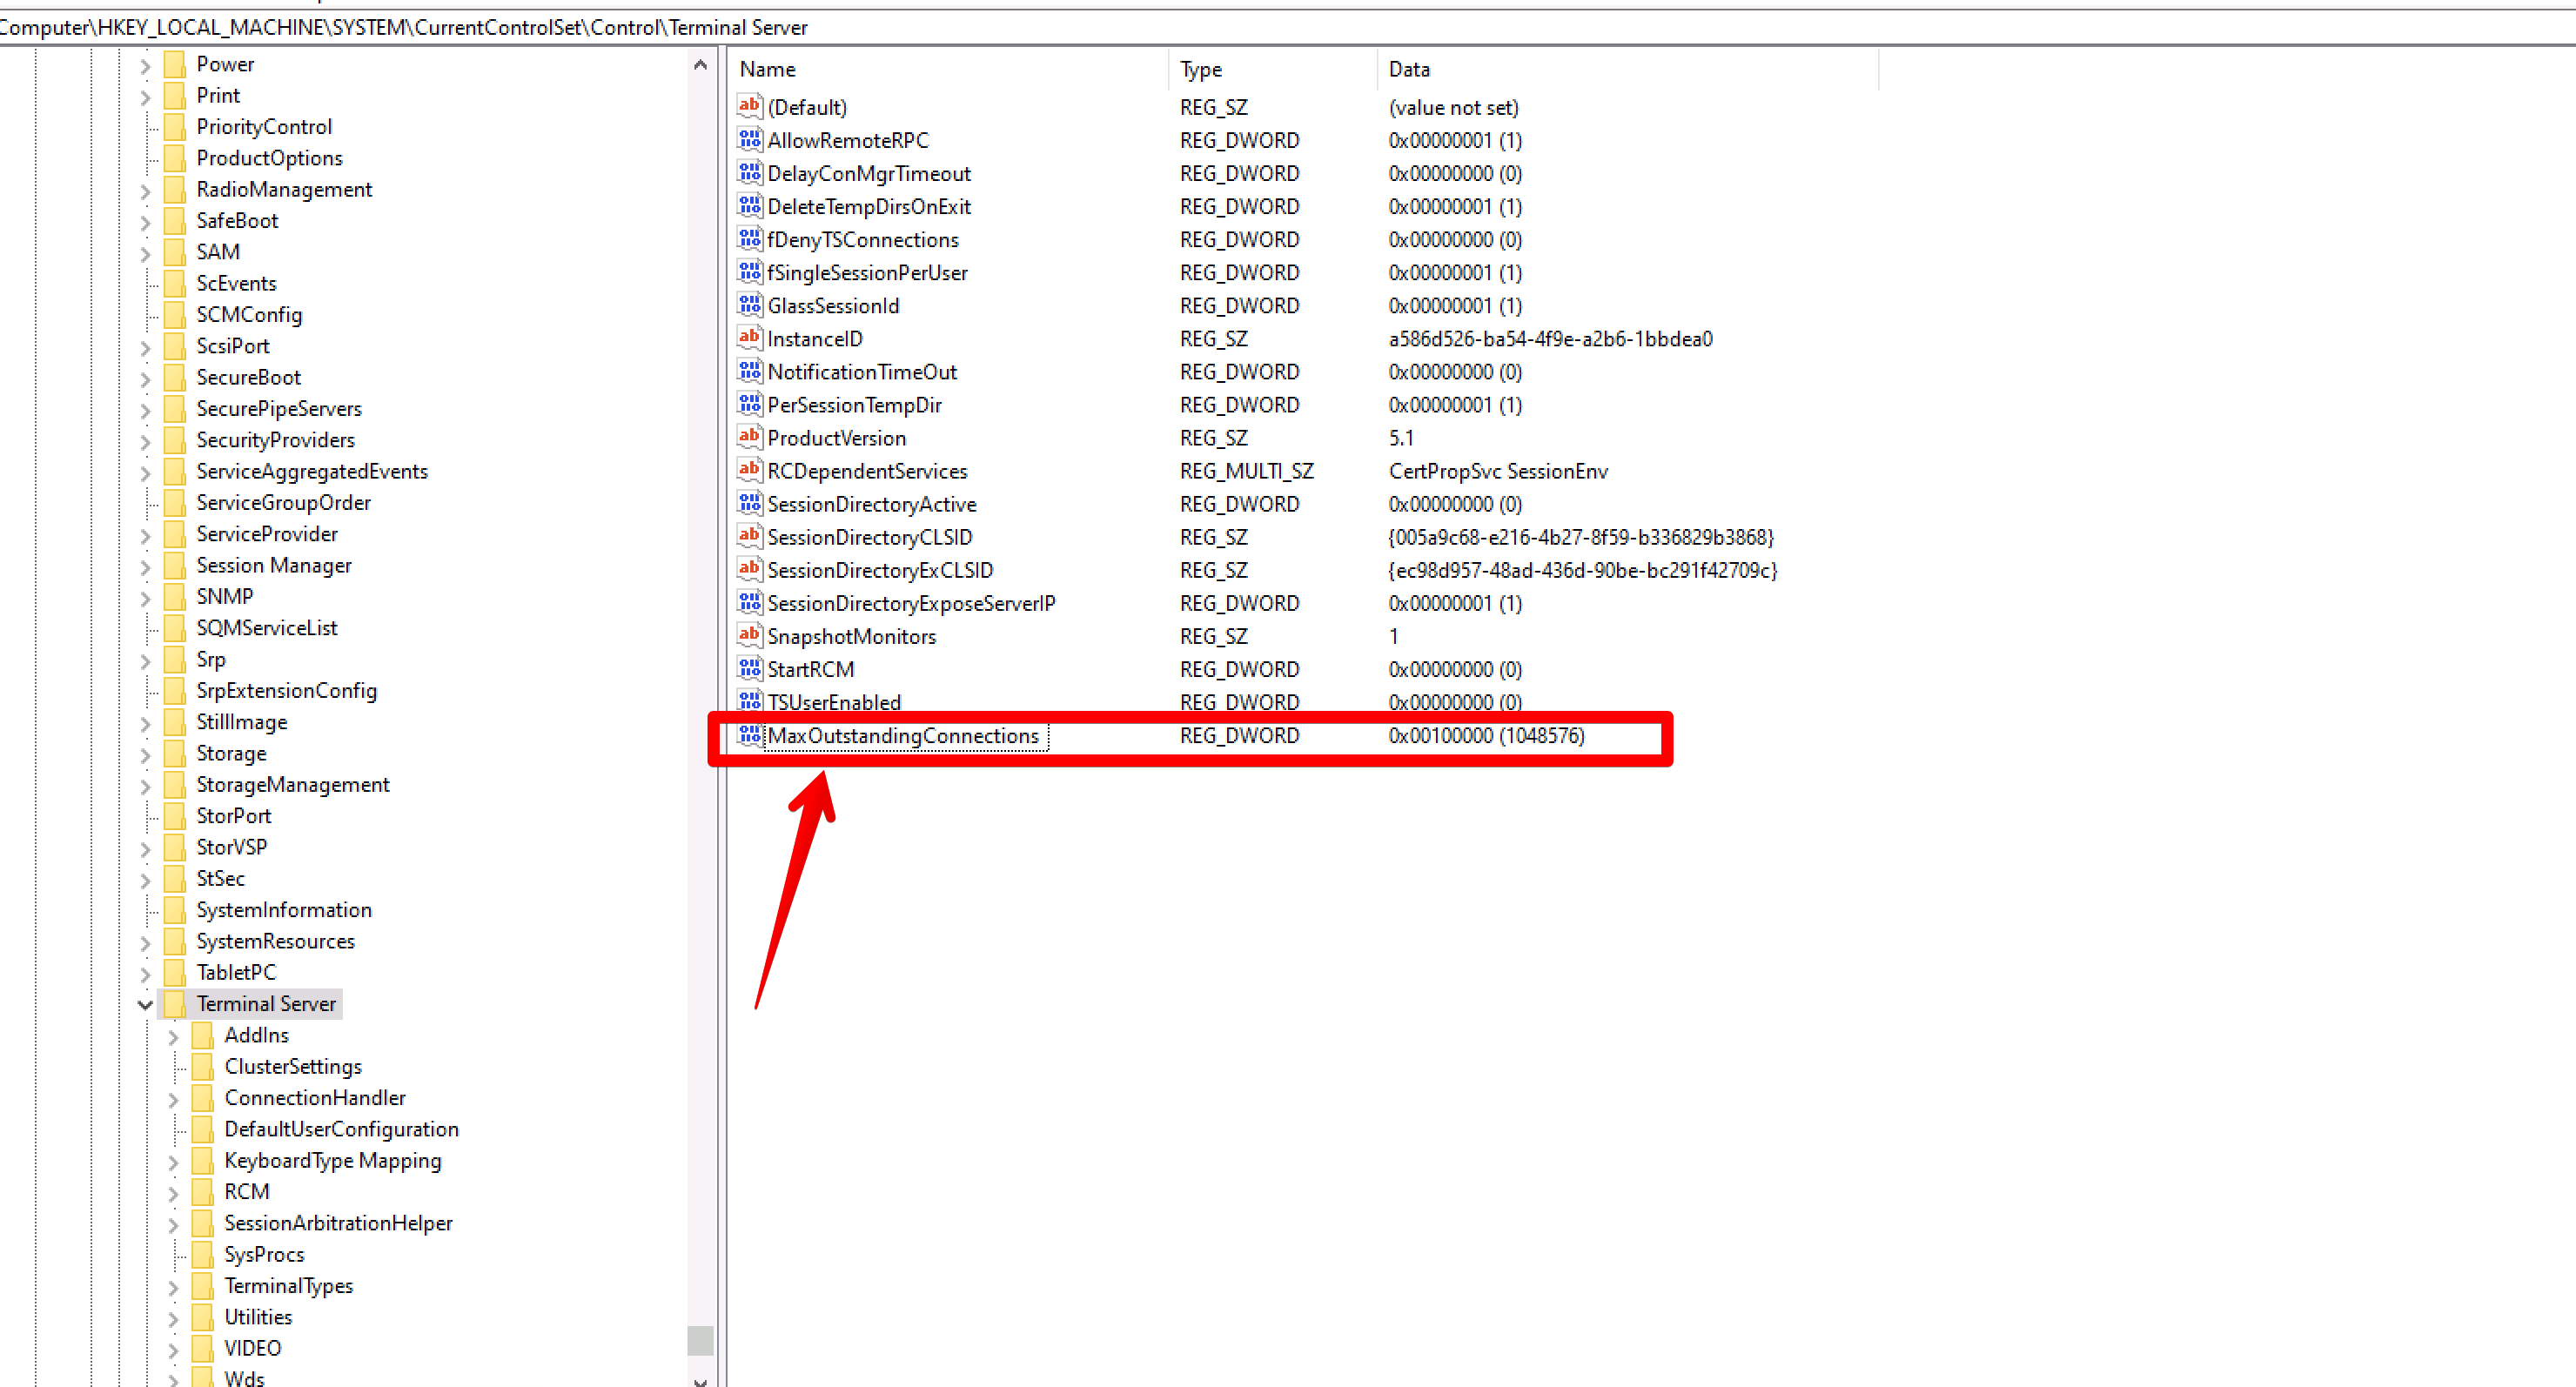Screen dimensions: 2576x1387
Task: Collapse the Terminal Server tree node
Action: click(146, 1004)
